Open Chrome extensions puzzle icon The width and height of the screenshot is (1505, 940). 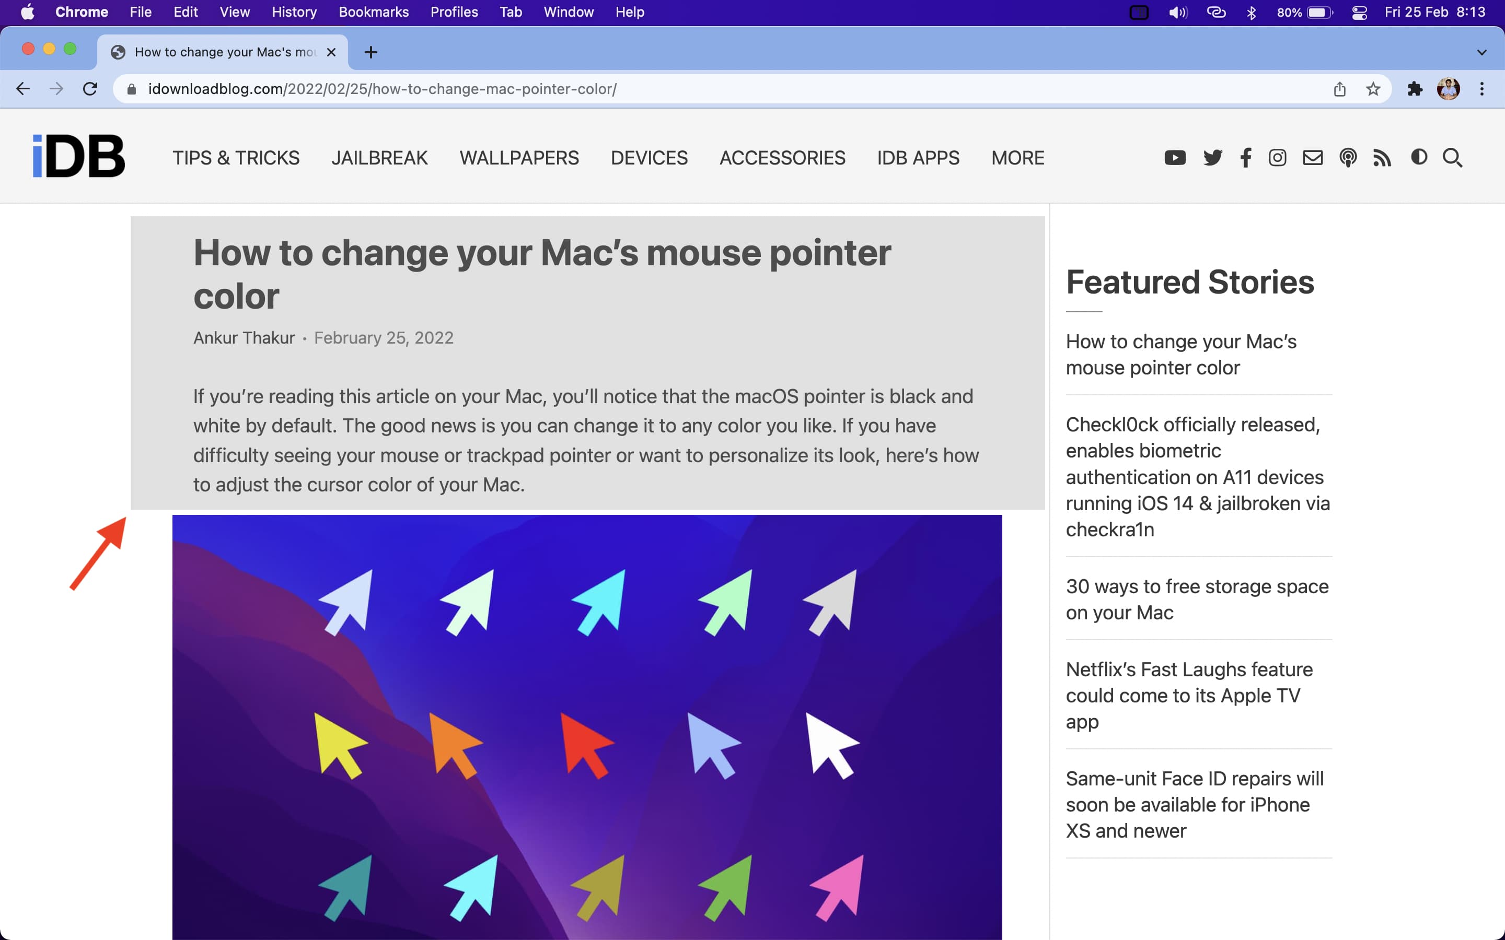point(1415,89)
